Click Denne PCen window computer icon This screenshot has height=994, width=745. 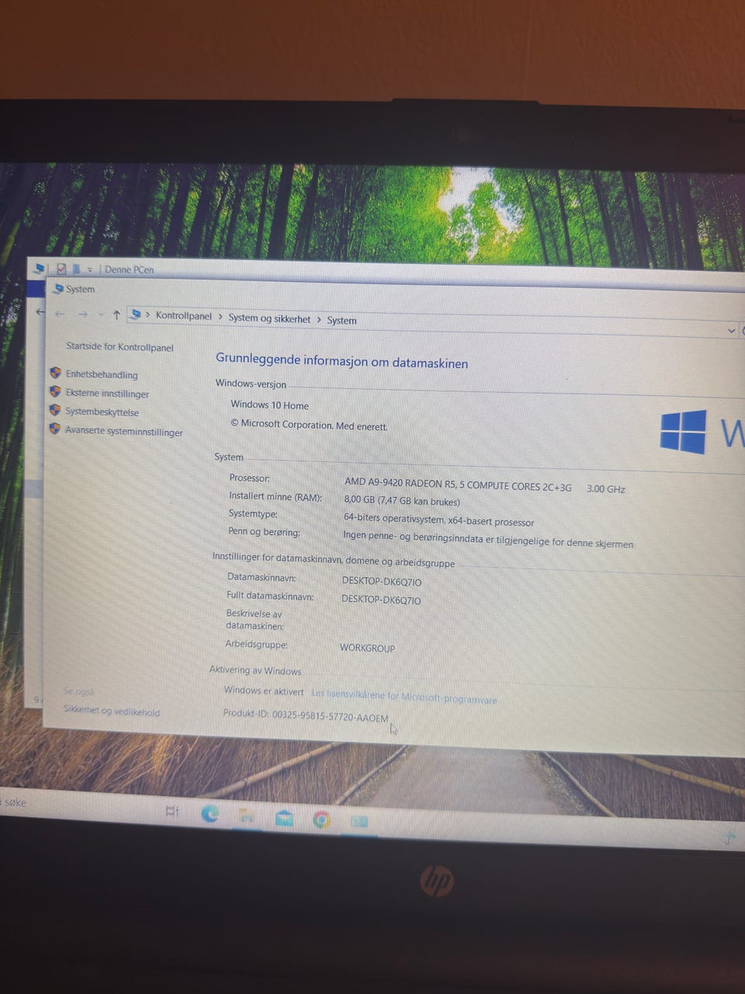[x=39, y=269]
